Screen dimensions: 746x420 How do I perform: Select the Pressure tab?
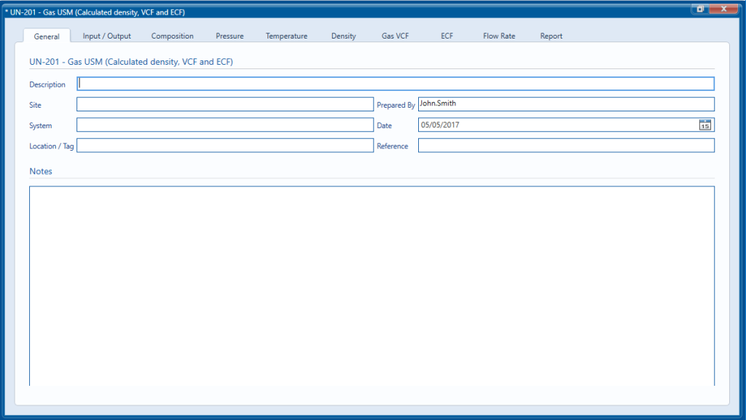pyautogui.click(x=229, y=36)
